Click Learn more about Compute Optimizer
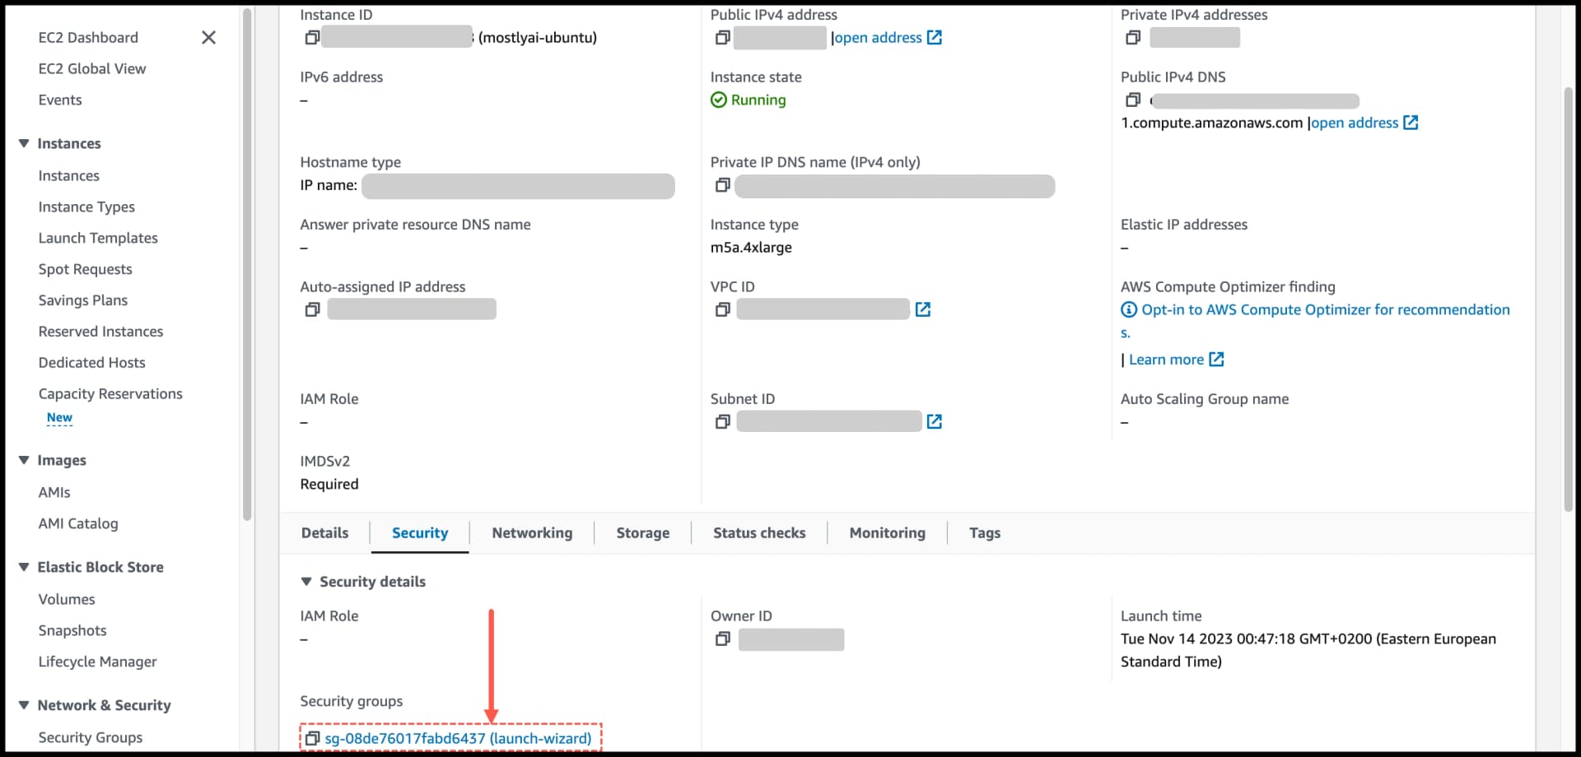This screenshot has height=757, width=1581. 1168,359
